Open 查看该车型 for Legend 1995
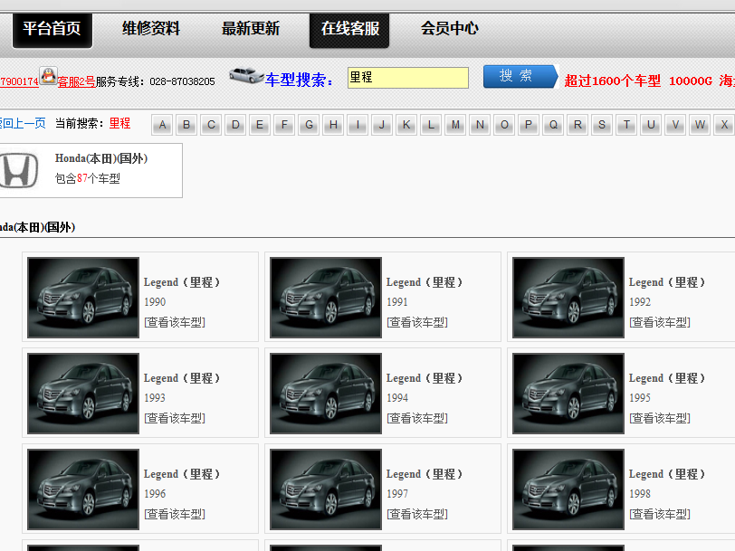The width and height of the screenshot is (735, 551). click(x=660, y=418)
